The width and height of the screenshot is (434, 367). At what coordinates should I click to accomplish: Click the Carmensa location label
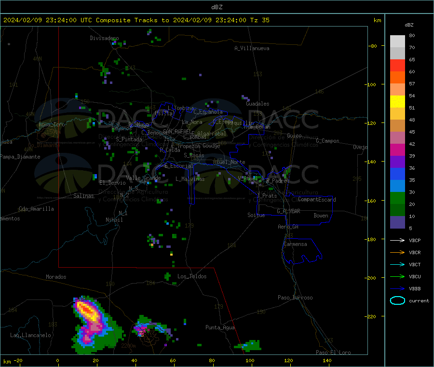pyautogui.click(x=295, y=244)
